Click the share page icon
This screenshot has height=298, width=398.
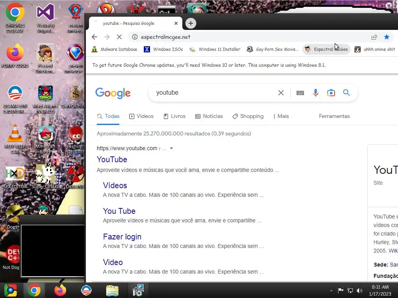click(x=374, y=37)
